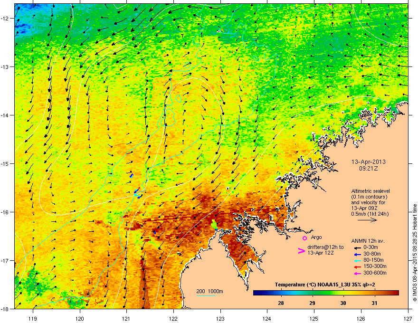This screenshot has width=418, height=323.
Task: Click the longitude axis label 127
Action: pos(408,318)
